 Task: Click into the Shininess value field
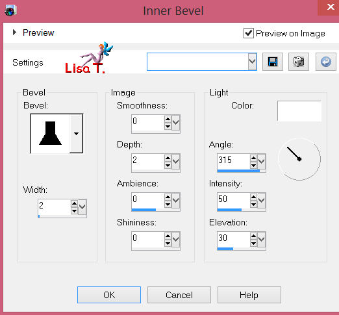click(148, 239)
